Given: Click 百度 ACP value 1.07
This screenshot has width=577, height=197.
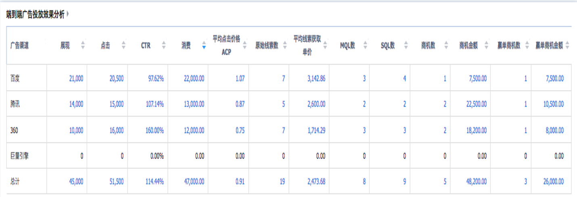Looking at the screenshot, I should pyautogui.click(x=240, y=79).
